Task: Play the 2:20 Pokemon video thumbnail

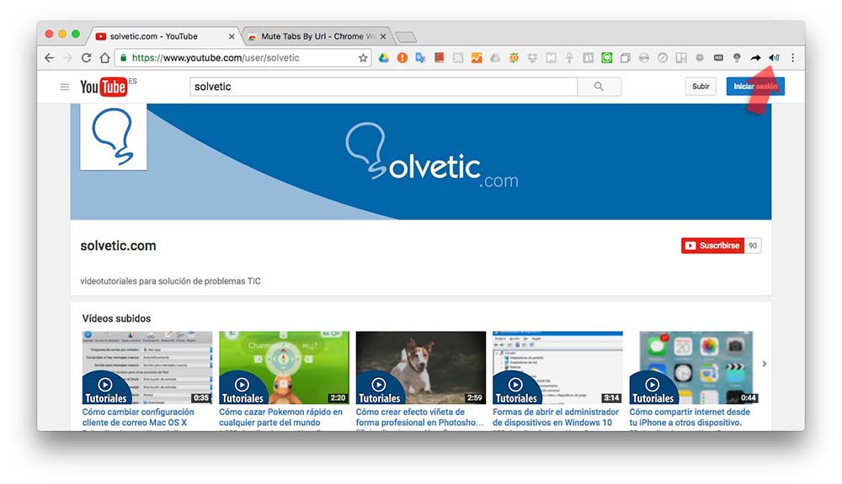Action: [x=284, y=368]
